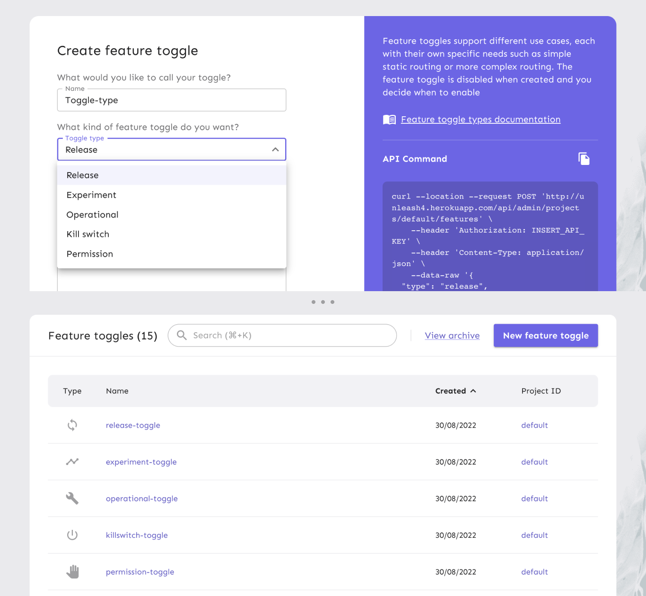The height and width of the screenshot is (596, 646).
Task: Sort by the Created column header
Action: [x=451, y=391]
